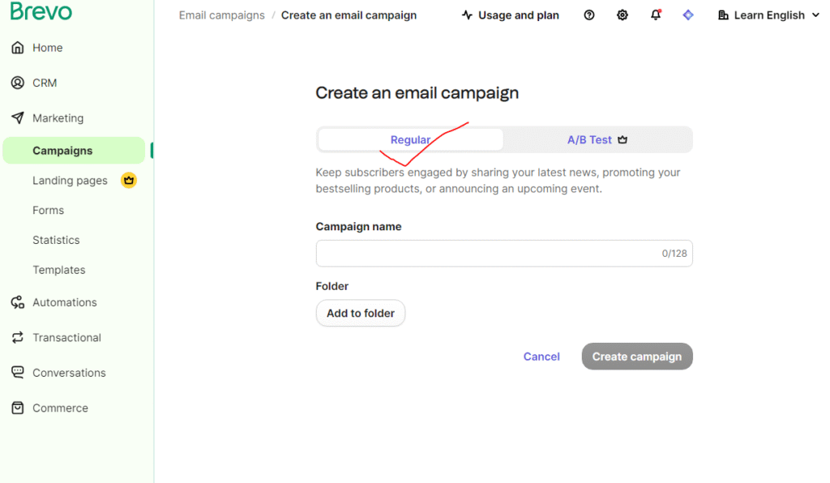This screenshot has width=830, height=483.
Task: Click the Add to folder button
Action: point(361,313)
